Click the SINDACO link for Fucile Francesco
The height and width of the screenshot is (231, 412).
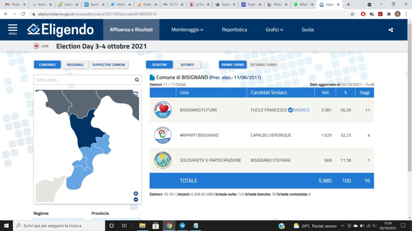point(301,110)
